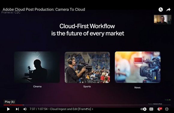The image size is (174, 113).
Task: Jump to a later chapter segment on timeline
Action: point(122,105)
